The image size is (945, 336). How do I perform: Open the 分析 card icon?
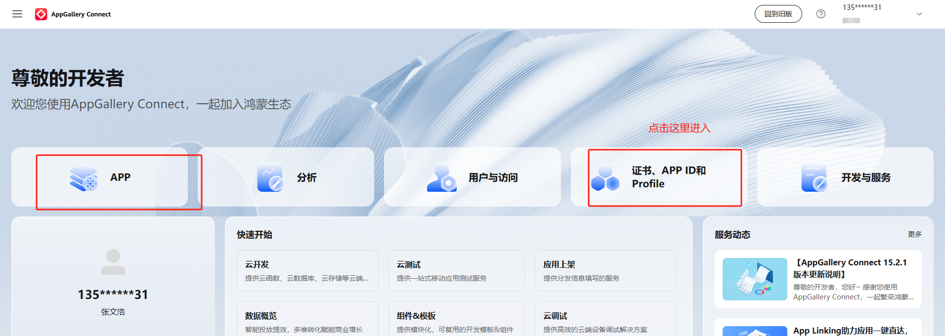click(270, 177)
